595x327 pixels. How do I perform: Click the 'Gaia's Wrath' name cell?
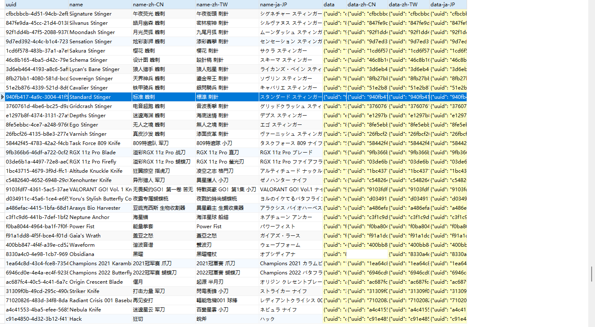point(100,236)
